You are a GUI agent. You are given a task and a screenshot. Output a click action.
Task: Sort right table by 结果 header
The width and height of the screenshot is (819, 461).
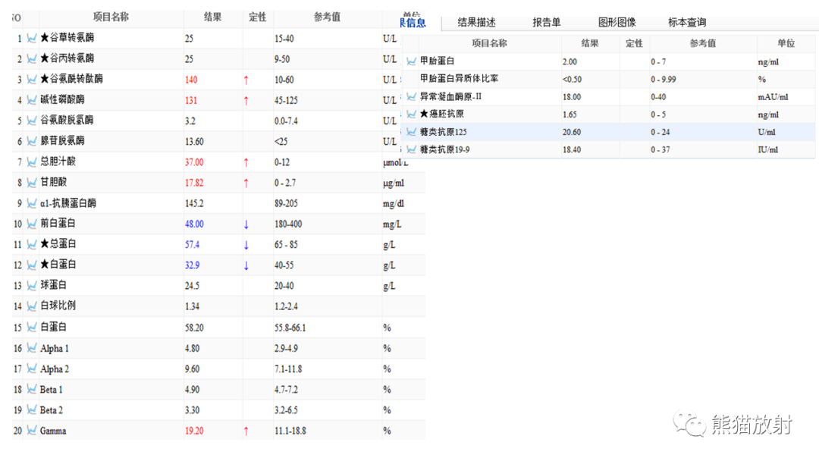click(x=590, y=43)
